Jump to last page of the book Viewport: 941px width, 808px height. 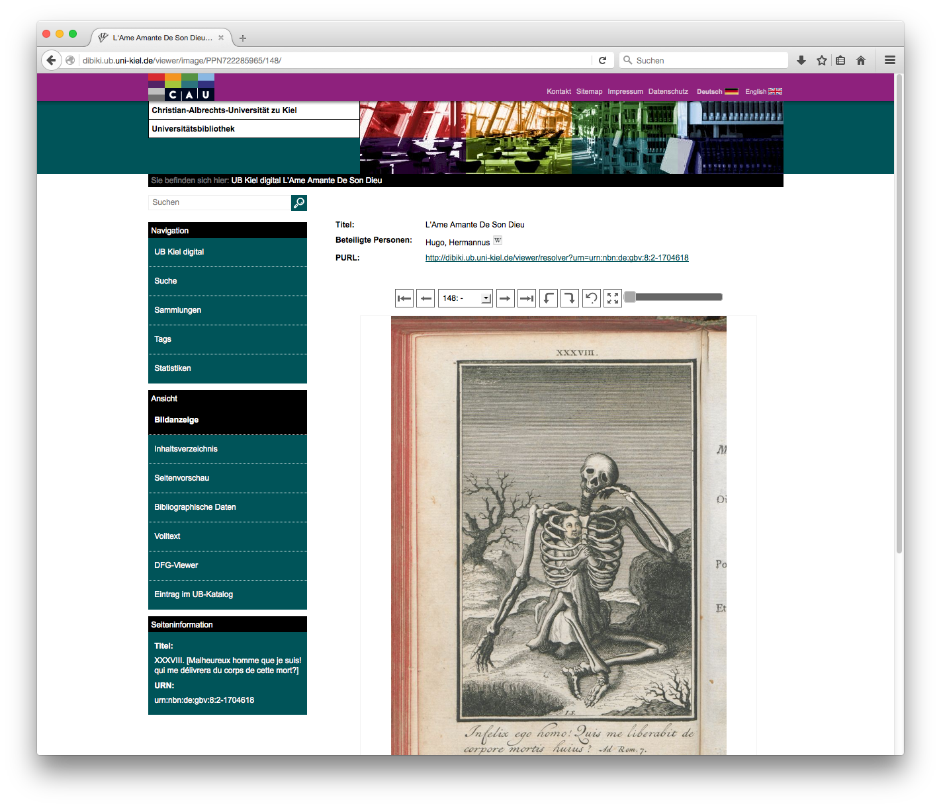pyautogui.click(x=527, y=298)
